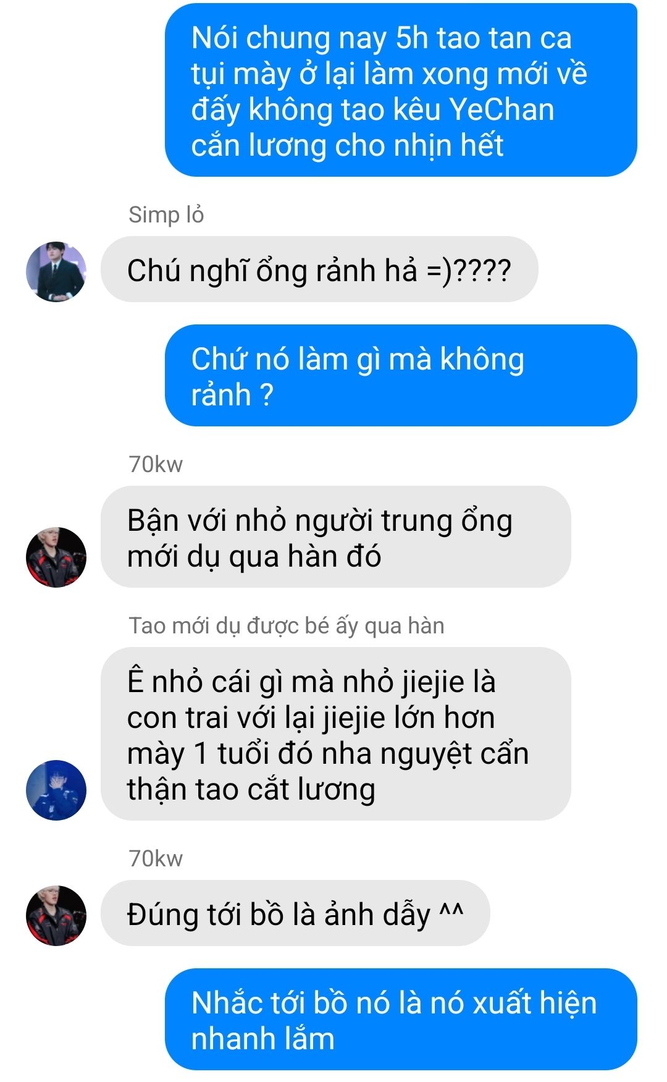Tap blue avatar beside the jiejie message
The image size is (667, 1082).
[56, 790]
